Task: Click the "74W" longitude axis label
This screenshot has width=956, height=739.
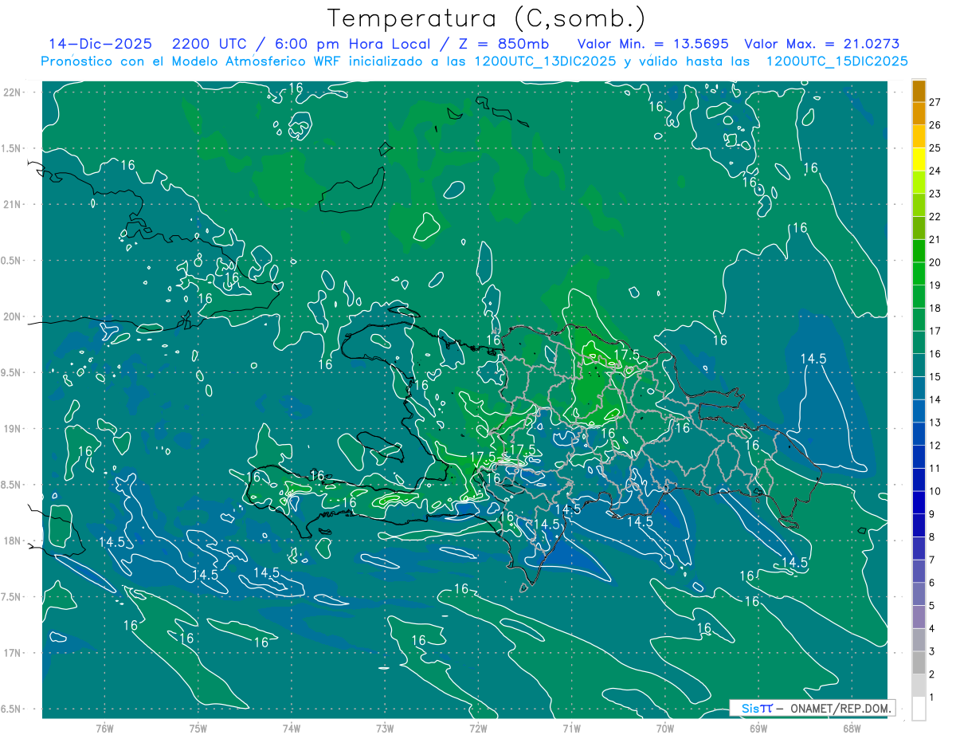Action: click(292, 729)
